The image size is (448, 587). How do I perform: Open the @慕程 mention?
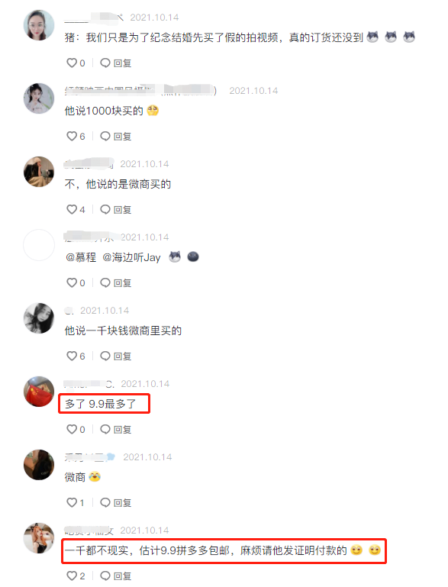[x=81, y=257]
